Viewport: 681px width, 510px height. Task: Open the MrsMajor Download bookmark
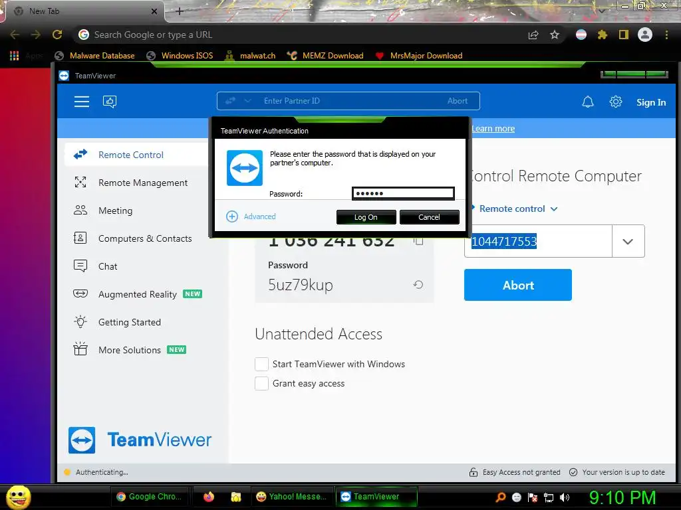[419, 56]
